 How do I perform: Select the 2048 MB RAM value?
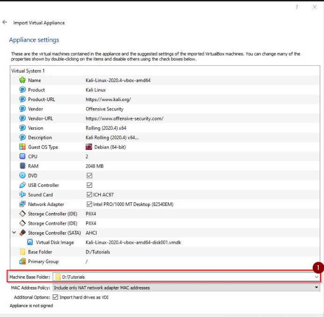coord(95,166)
